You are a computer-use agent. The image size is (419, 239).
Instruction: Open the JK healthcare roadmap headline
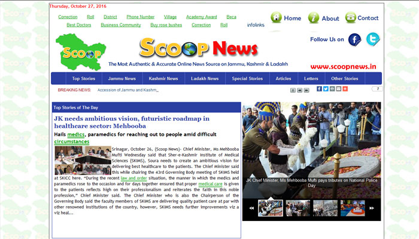tap(131, 122)
